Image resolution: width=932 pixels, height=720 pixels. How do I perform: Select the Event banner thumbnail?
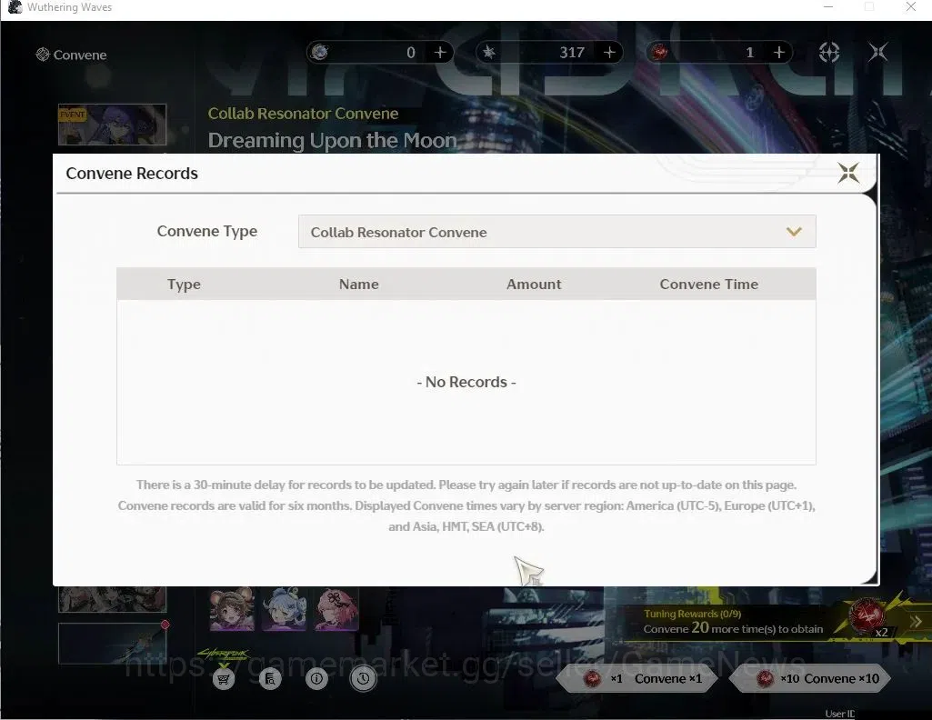pos(113,125)
